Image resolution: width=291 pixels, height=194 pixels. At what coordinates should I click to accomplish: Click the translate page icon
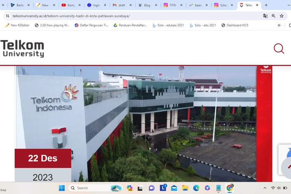pos(265,16)
